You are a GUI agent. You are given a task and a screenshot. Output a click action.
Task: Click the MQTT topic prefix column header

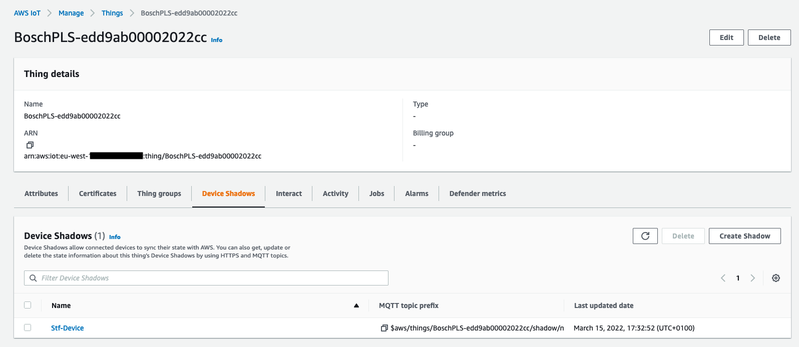(409, 305)
